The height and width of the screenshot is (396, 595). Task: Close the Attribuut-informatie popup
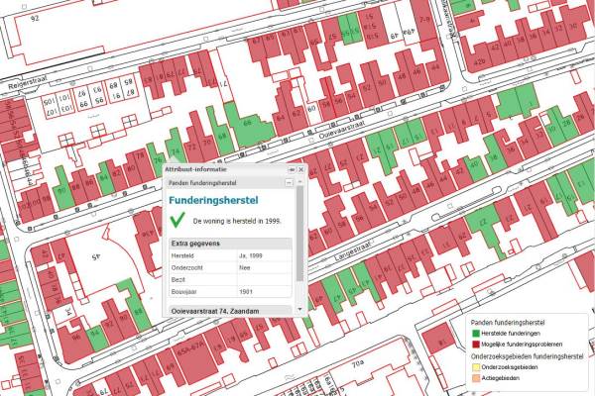point(300,170)
